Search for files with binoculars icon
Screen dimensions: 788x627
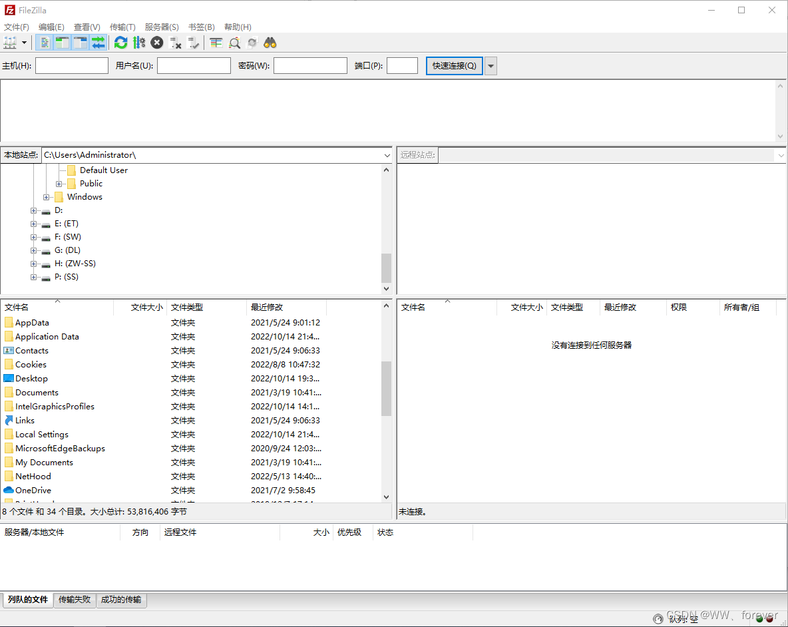coord(270,43)
